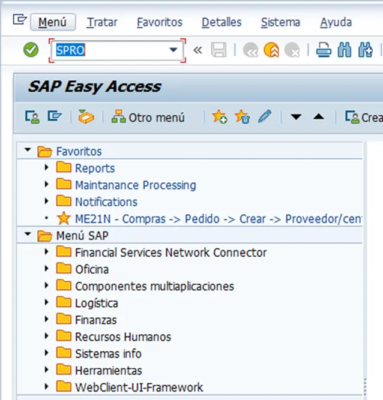Click the Print icon
The image size is (383, 400).
pos(324,50)
